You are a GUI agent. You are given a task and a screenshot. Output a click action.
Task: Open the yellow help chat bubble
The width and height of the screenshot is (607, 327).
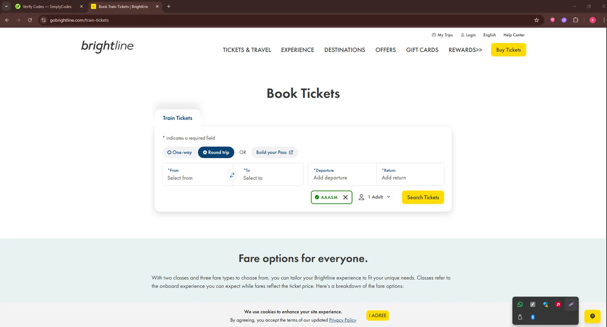click(x=592, y=316)
